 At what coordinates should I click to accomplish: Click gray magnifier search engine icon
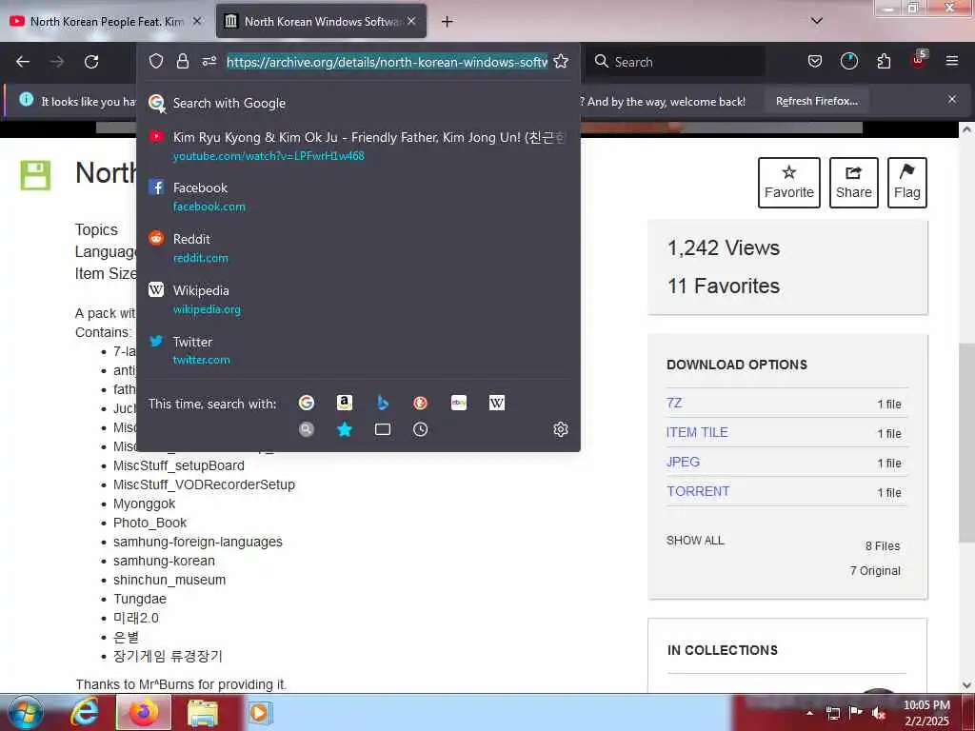(x=307, y=429)
